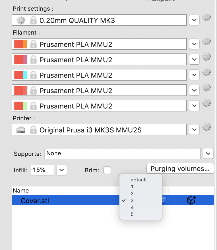Open the Print settings preset dropdown arrow
Image resolution: width=217 pixels, height=250 pixels.
(194, 20)
